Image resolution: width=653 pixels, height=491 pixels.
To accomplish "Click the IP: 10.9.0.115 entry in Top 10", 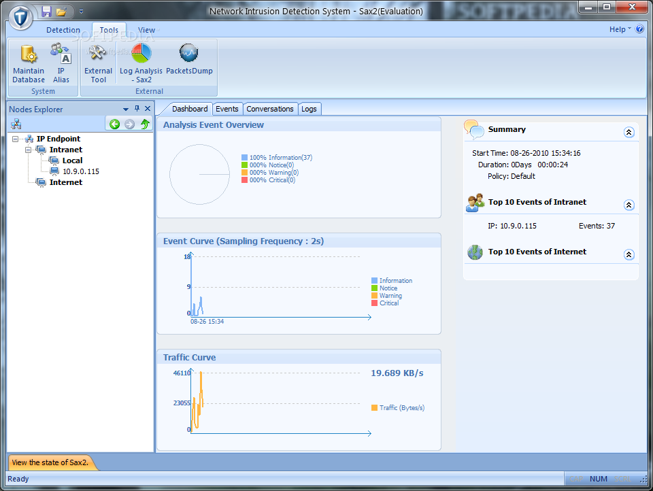I will point(512,226).
